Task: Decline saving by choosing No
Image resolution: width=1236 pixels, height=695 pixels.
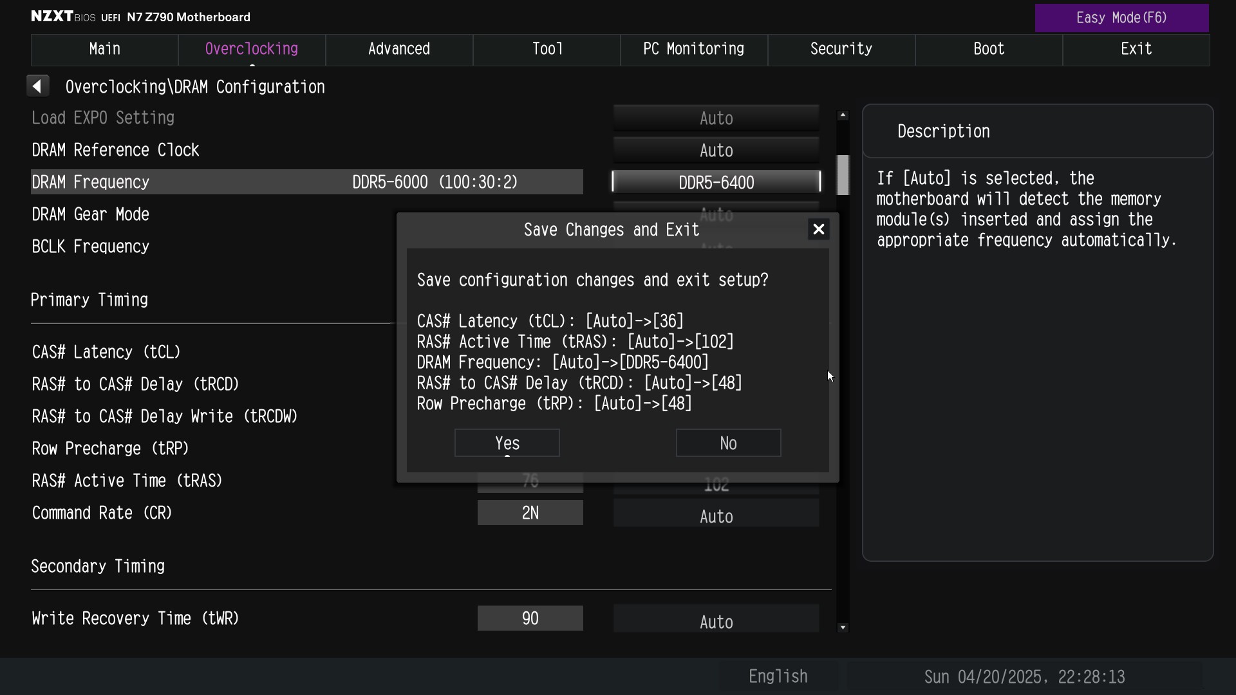Action: click(x=728, y=443)
